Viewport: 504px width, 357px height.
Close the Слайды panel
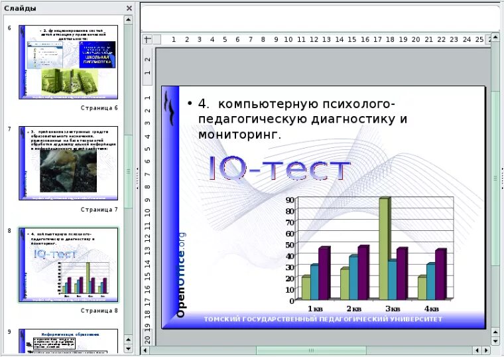[x=129, y=8]
